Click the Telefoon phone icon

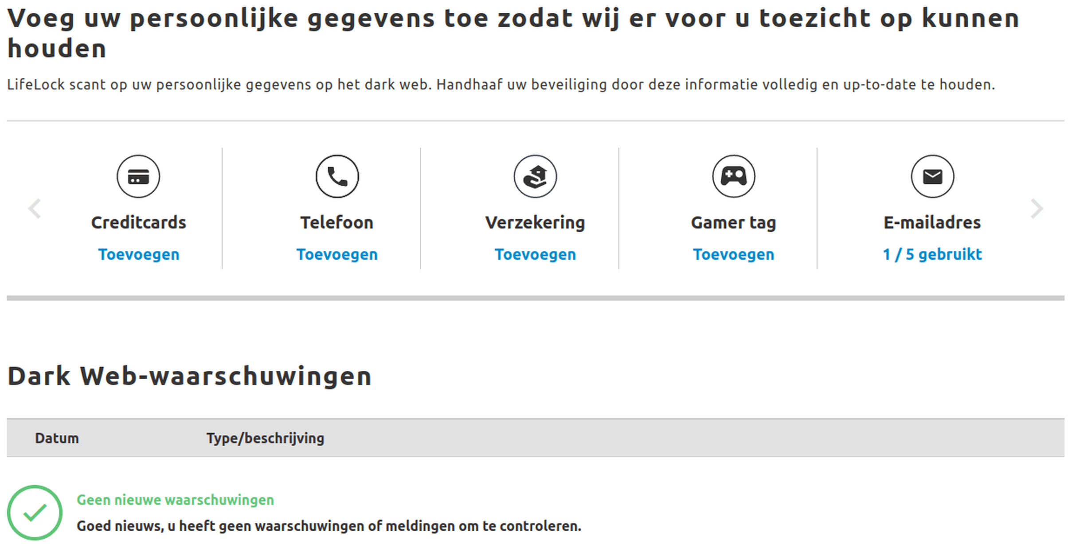pyautogui.click(x=337, y=176)
